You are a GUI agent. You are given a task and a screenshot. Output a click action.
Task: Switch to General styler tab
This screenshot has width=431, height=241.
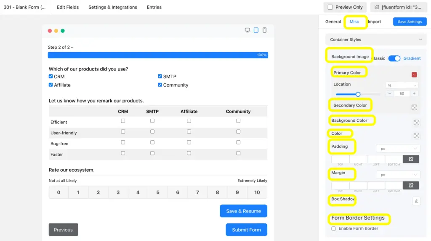click(x=333, y=22)
